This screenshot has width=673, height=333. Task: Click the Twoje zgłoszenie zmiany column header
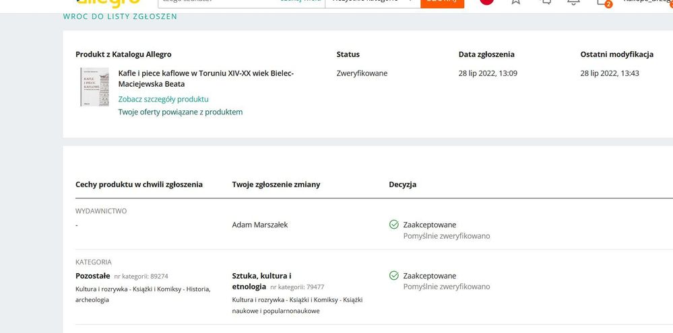276,185
